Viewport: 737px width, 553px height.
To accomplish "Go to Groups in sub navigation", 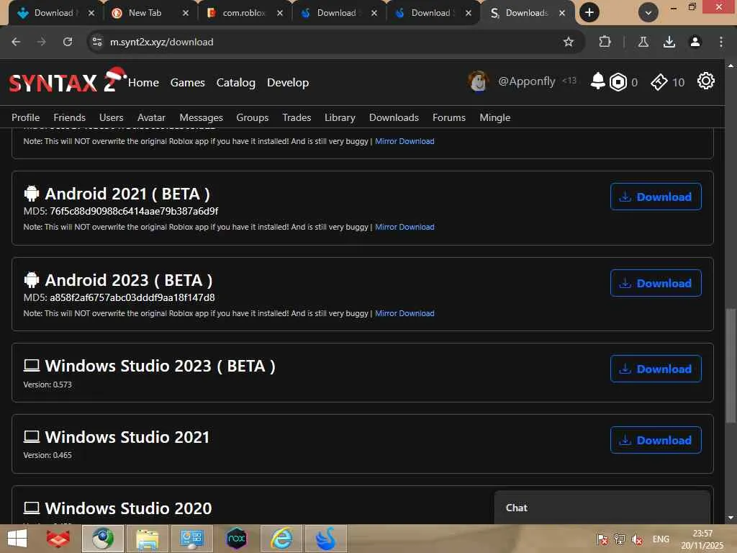I will 253,117.
